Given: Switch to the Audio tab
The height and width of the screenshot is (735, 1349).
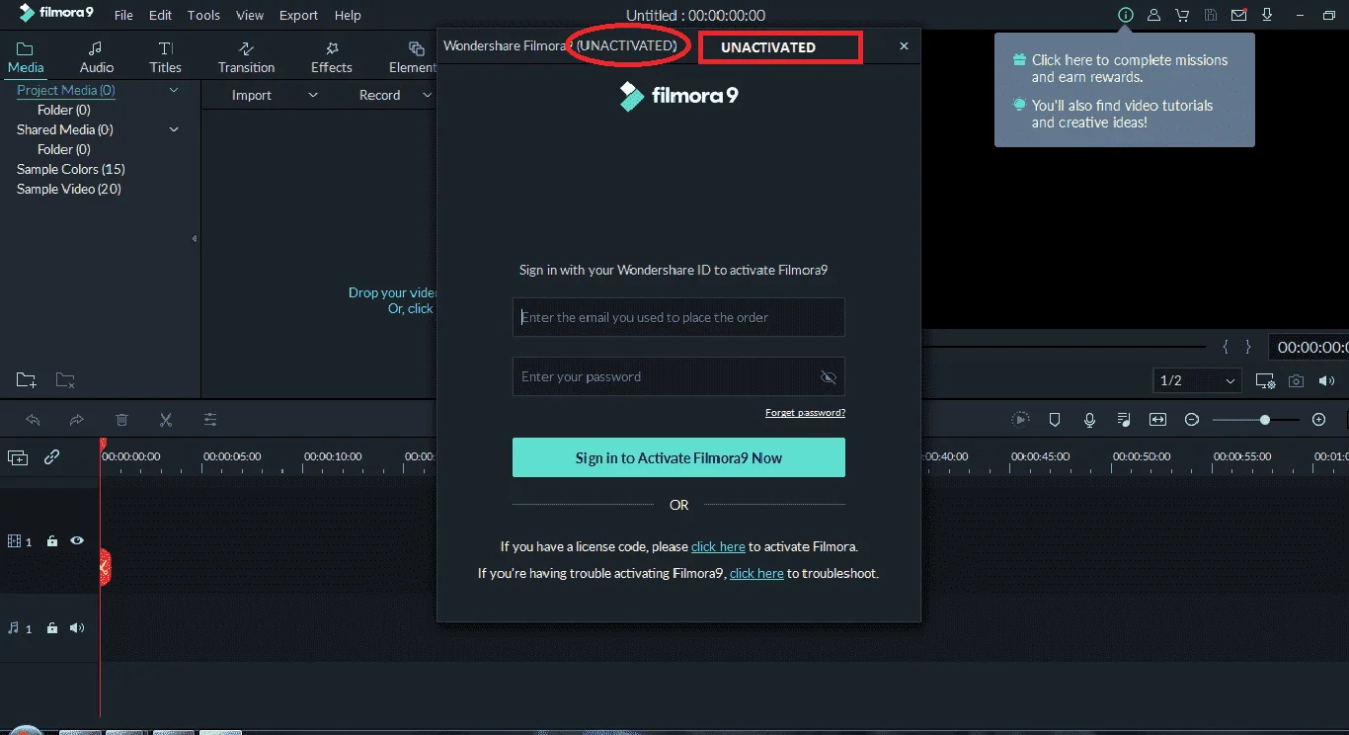Looking at the screenshot, I should [97, 57].
